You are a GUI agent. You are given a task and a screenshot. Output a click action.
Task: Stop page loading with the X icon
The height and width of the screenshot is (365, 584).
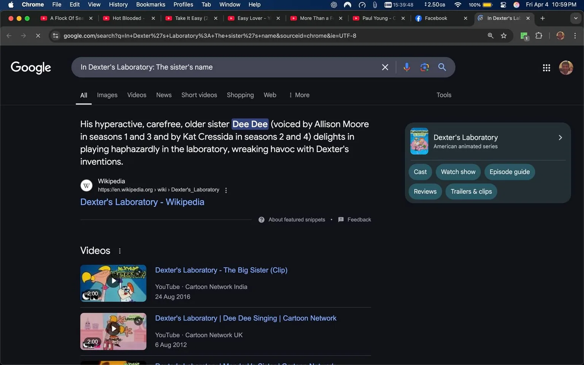pyautogui.click(x=38, y=35)
